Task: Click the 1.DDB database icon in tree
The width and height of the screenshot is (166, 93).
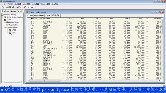Action: coord(5,20)
